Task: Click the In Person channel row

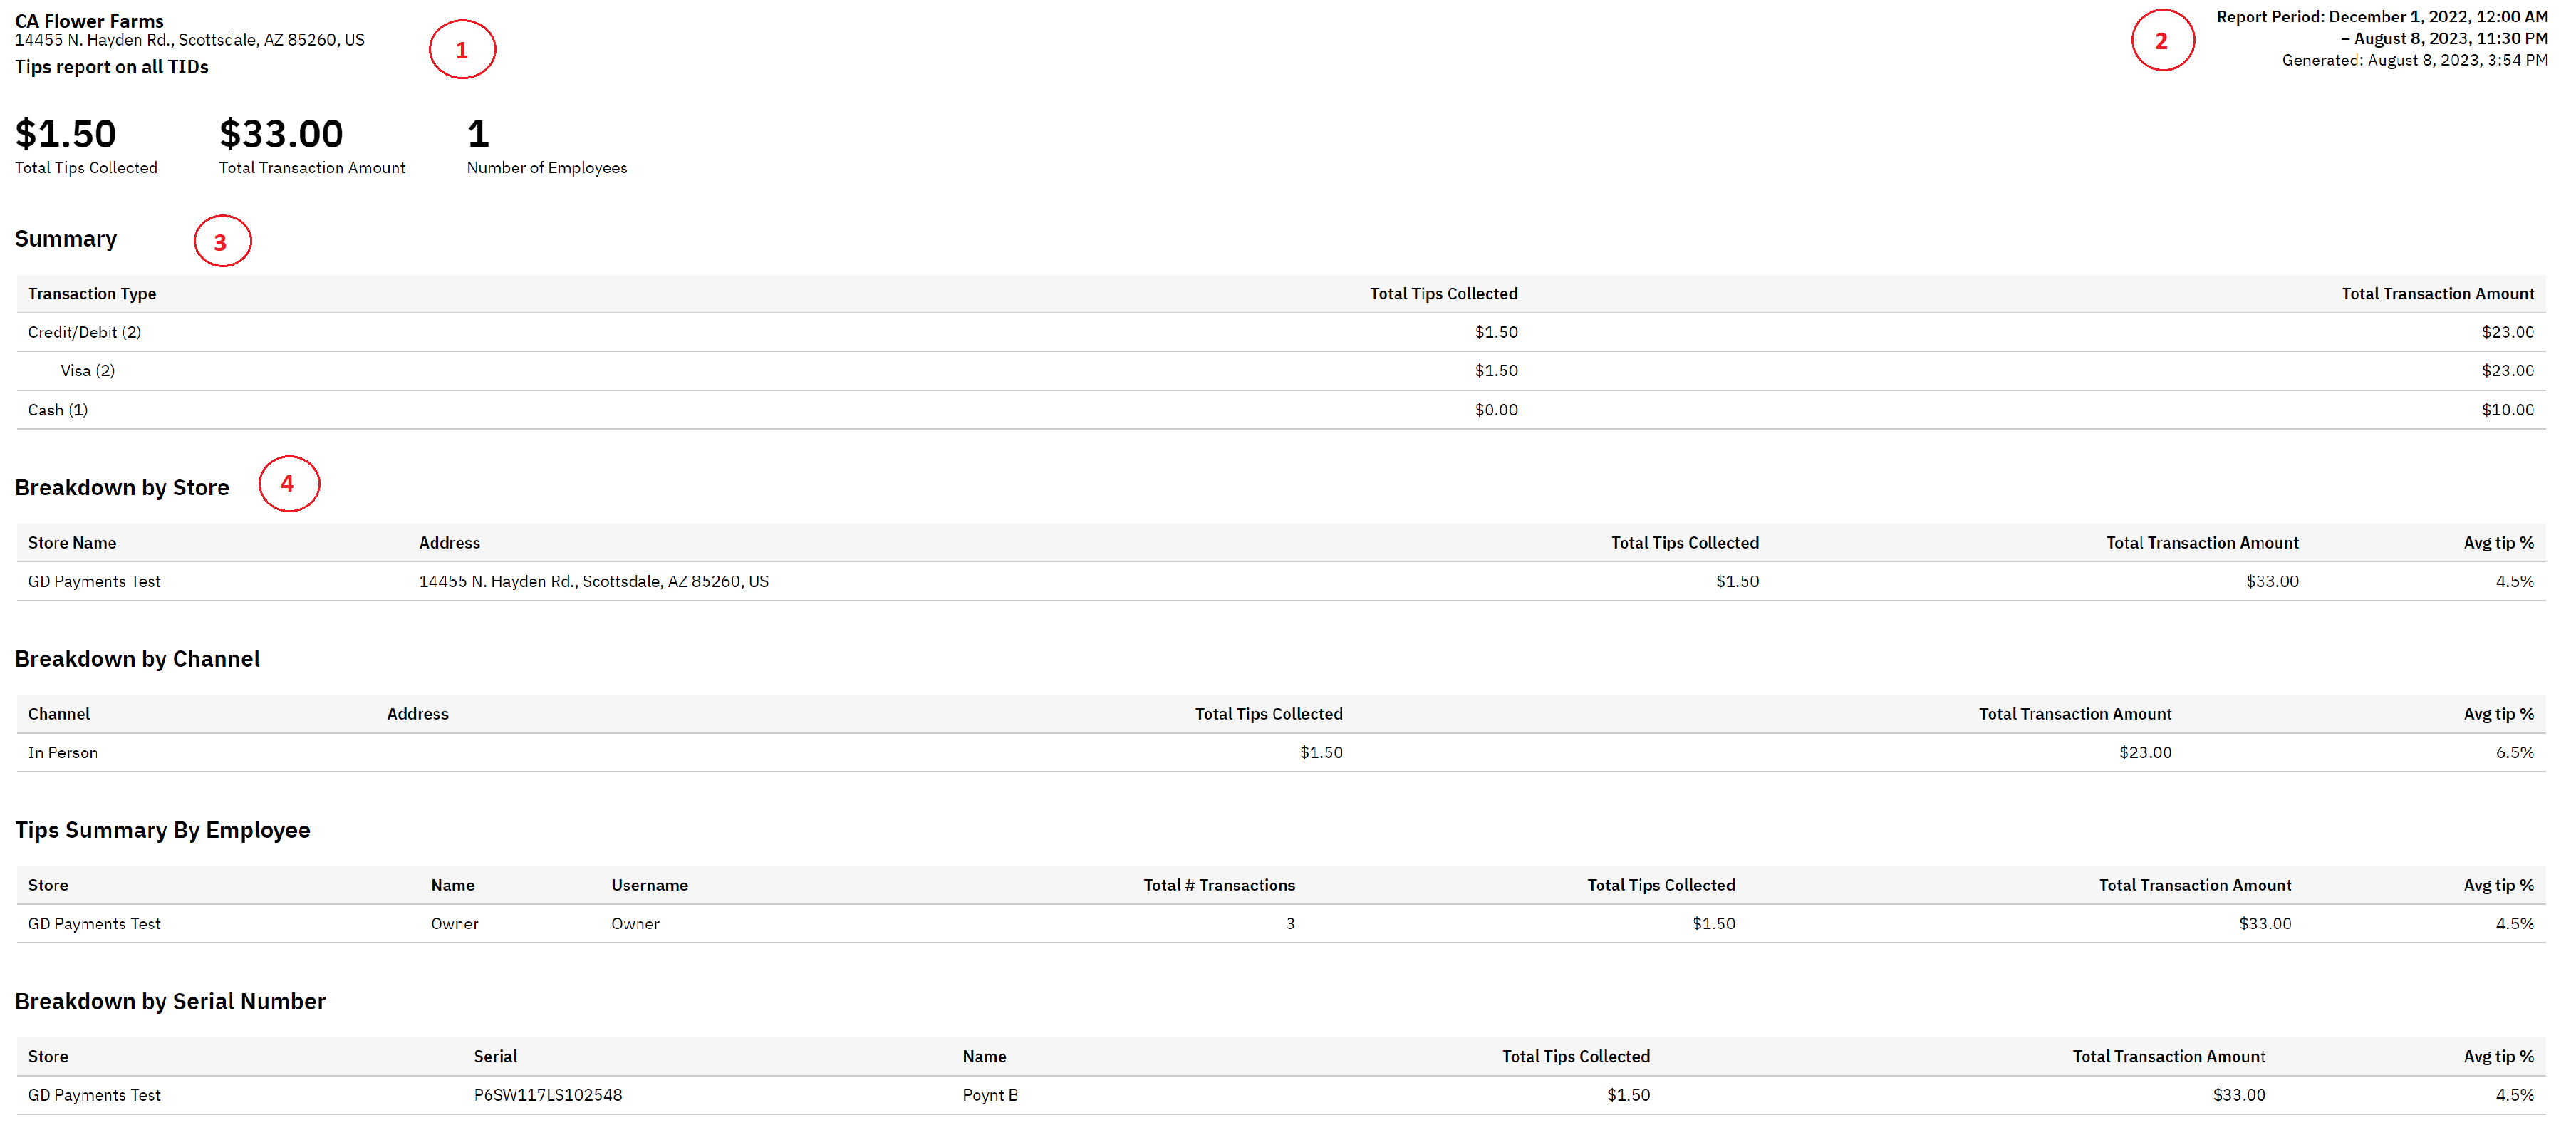Action: pyautogui.click(x=1281, y=753)
